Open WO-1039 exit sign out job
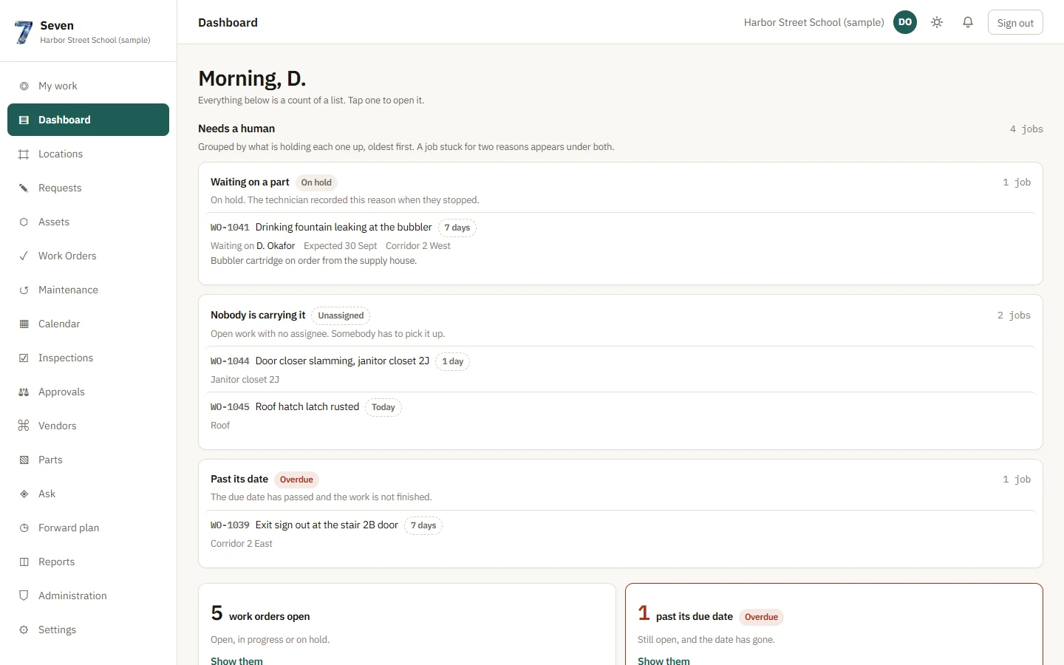Image resolution: width=1064 pixels, height=665 pixels. (621, 533)
